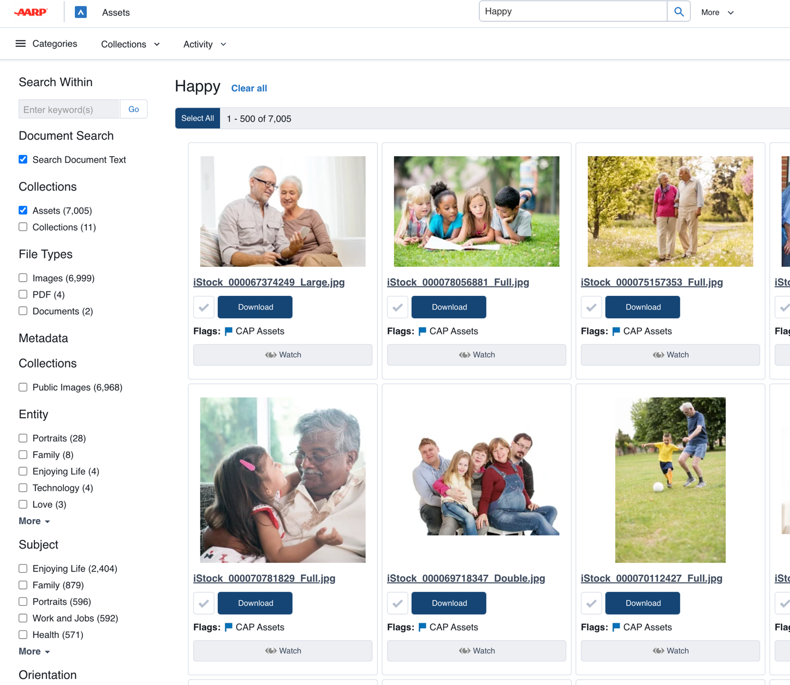The height and width of the screenshot is (685, 790).
Task: Download iStock_000067374249_Large.jpg
Action: pos(255,307)
